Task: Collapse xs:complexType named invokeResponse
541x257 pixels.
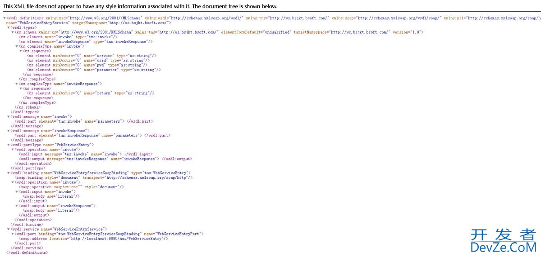Action: (x=17, y=84)
